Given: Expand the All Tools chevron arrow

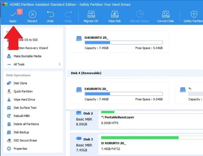Looking at the screenshot, I should [x=60, y=64].
